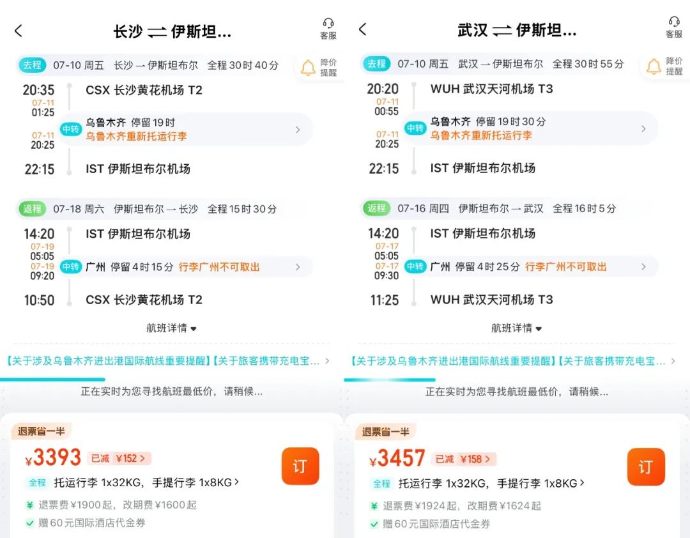This screenshot has width=690, height=538.
Task: Tap check icon beside 赠60元 under ¥3457
Action: [x=374, y=525]
